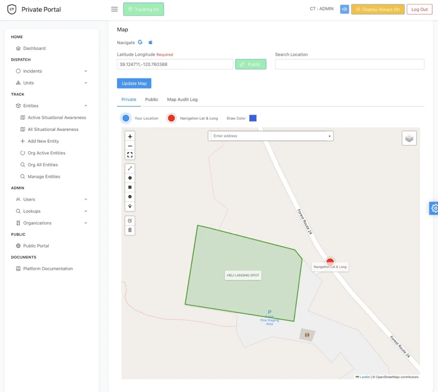Select the place marker tool

click(130, 206)
